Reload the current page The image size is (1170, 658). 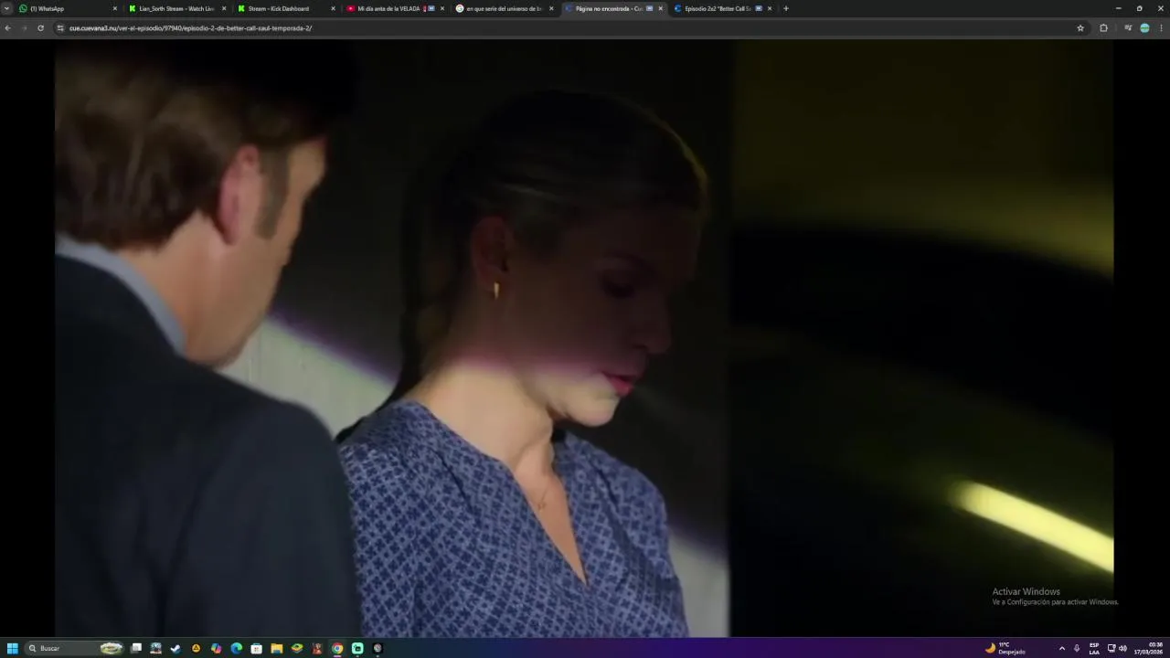click(40, 28)
